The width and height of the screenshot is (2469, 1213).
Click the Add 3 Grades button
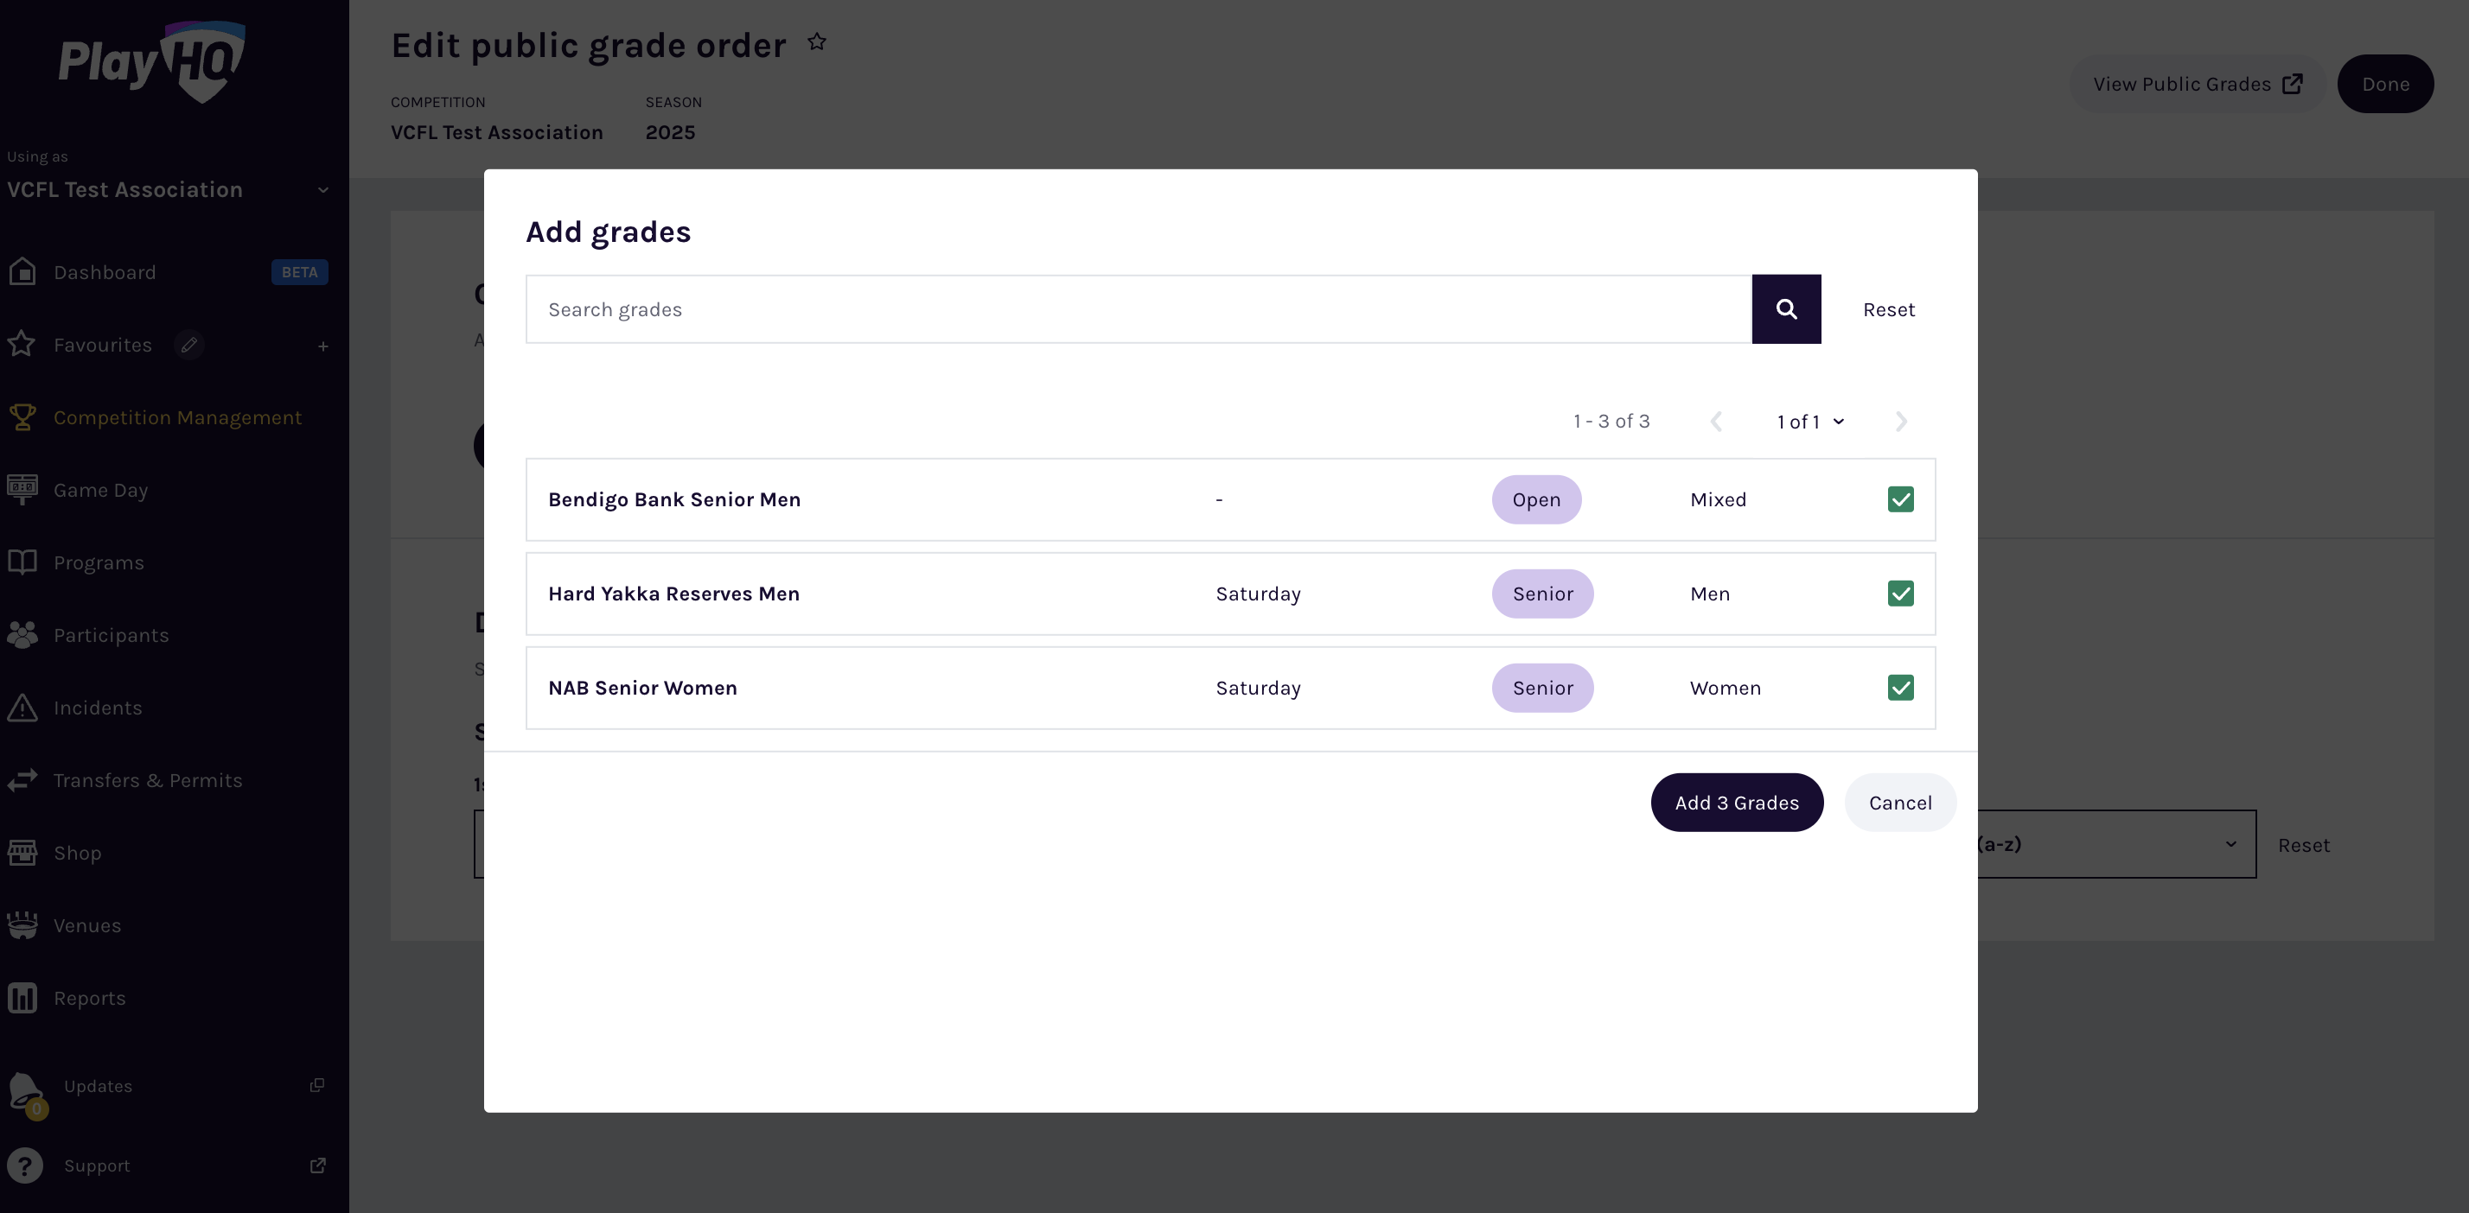pyautogui.click(x=1736, y=803)
